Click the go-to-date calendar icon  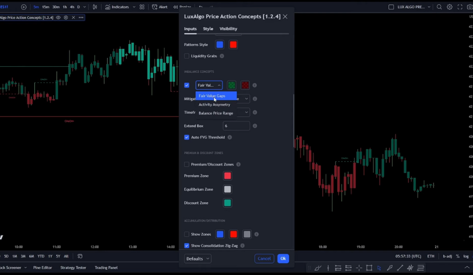tap(80, 256)
